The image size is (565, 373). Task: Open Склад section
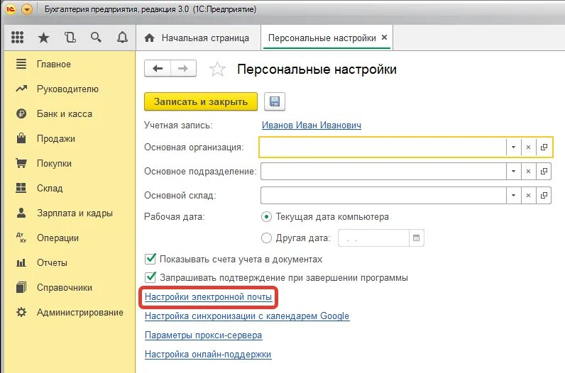[50, 189]
